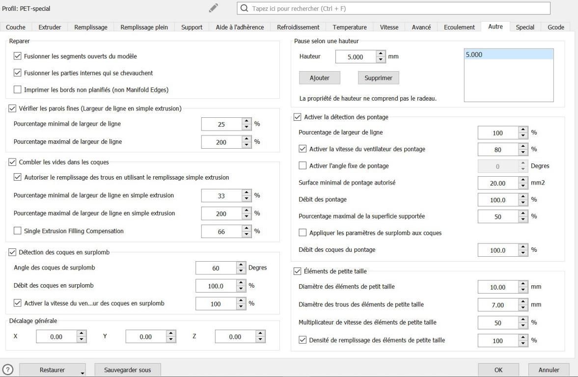Decrease Angle des coques de surplomb value
Image resolution: width=578 pixels, height=377 pixels.
[241, 271]
